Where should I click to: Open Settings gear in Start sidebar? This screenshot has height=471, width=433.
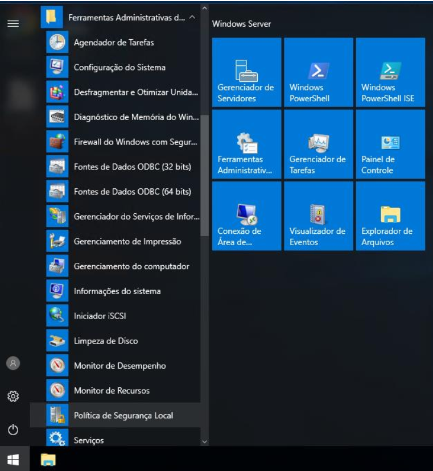click(x=13, y=396)
